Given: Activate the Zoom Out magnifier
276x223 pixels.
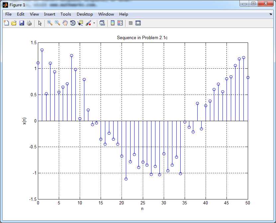Looking at the screenshot, I should 57,23.
